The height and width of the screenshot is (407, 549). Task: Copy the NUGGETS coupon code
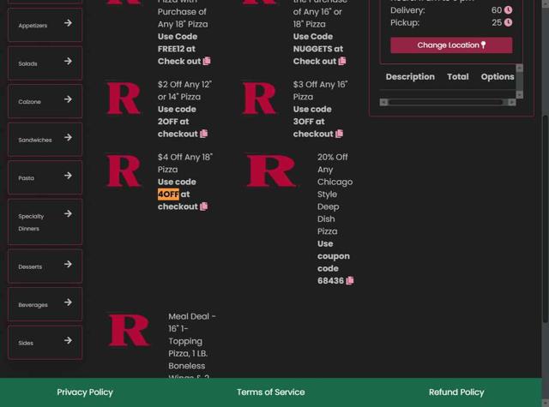(342, 61)
